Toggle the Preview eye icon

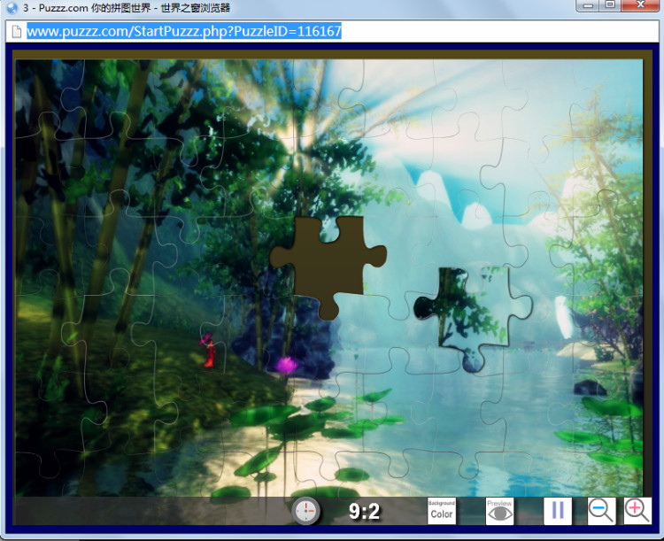(x=499, y=511)
